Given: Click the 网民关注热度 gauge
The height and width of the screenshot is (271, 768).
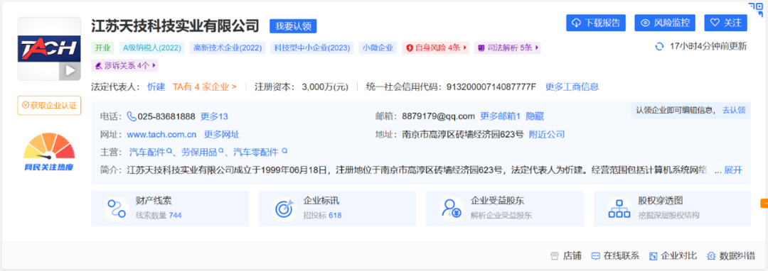Looking at the screenshot, I should point(49,152).
